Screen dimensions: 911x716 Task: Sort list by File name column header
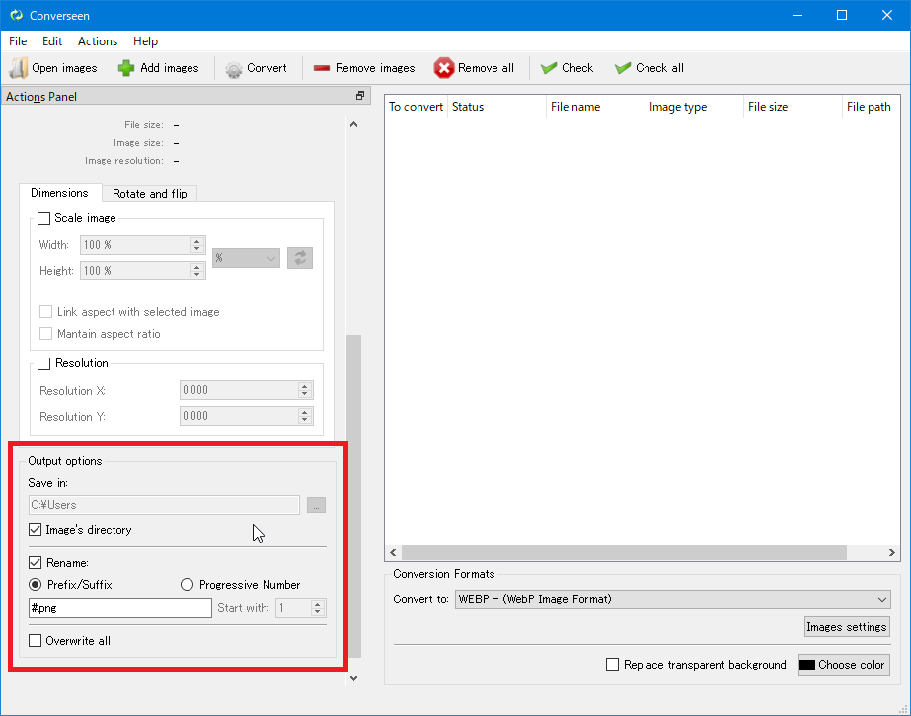[x=575, y=107]
